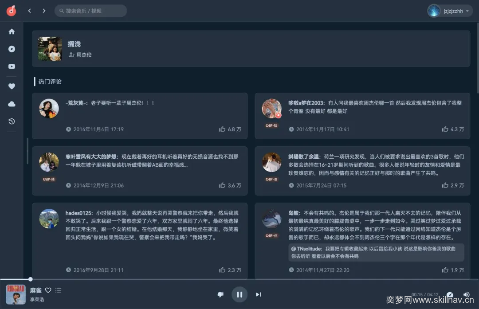Click the VIP badge under 哆啦a梦在2003 avatar

pyautogui.click(x=271, y=125)
